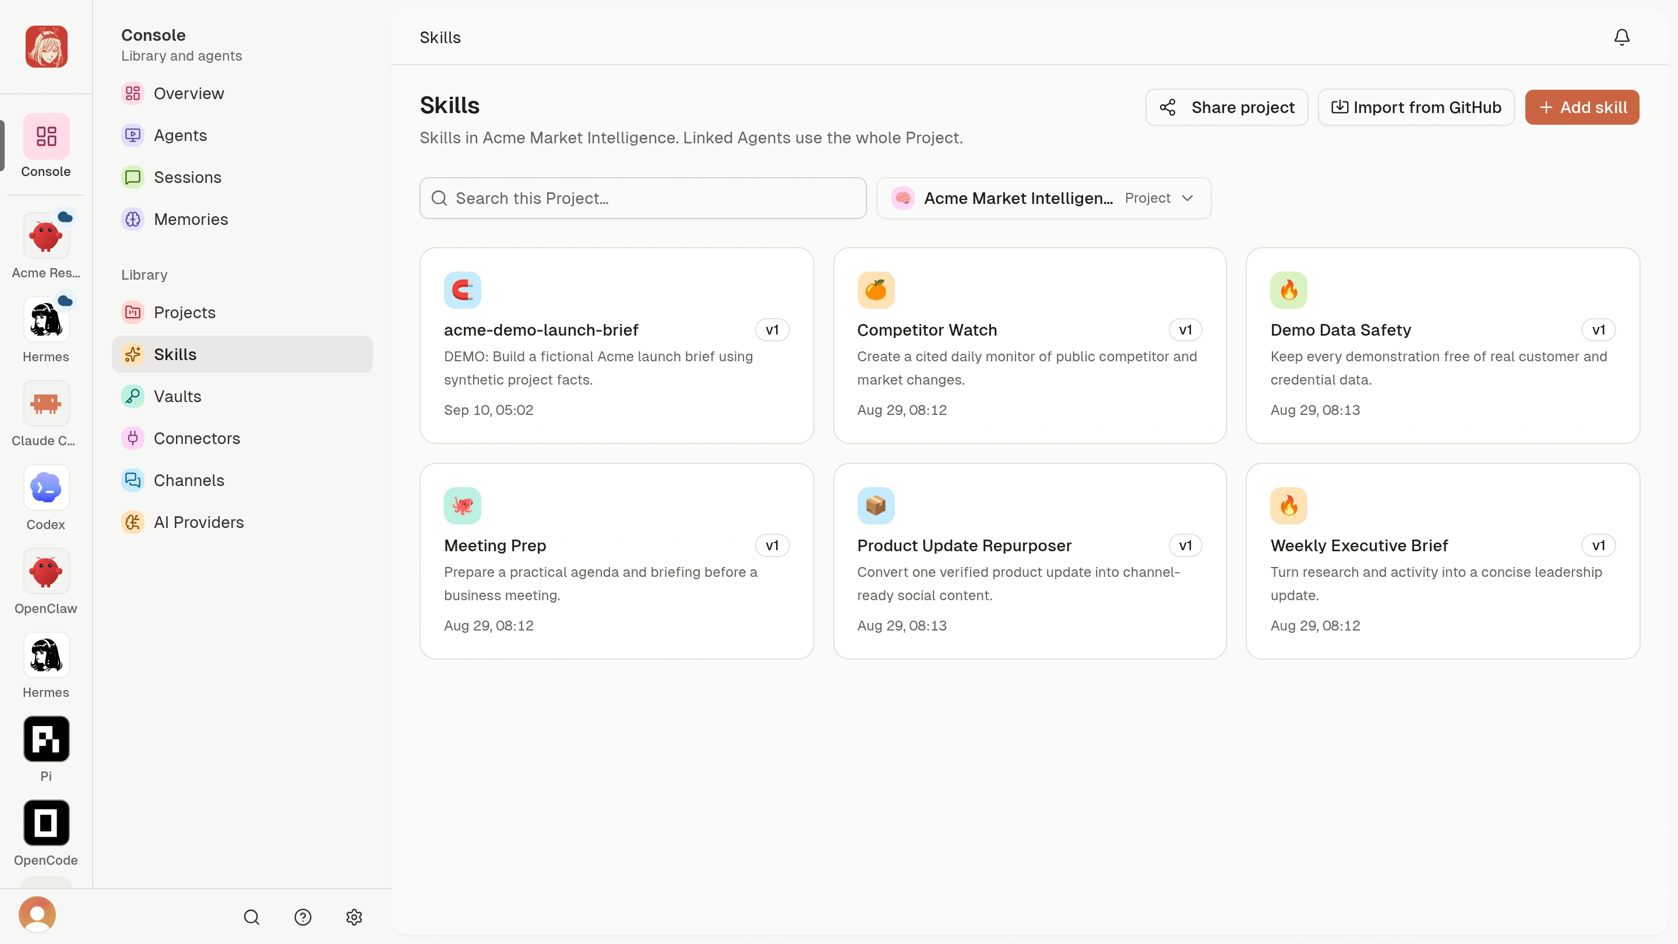Open the Codex agent icon
The width and height of the screenshot is (1678, 944).
pyautogui.click(x=45, y=487)
